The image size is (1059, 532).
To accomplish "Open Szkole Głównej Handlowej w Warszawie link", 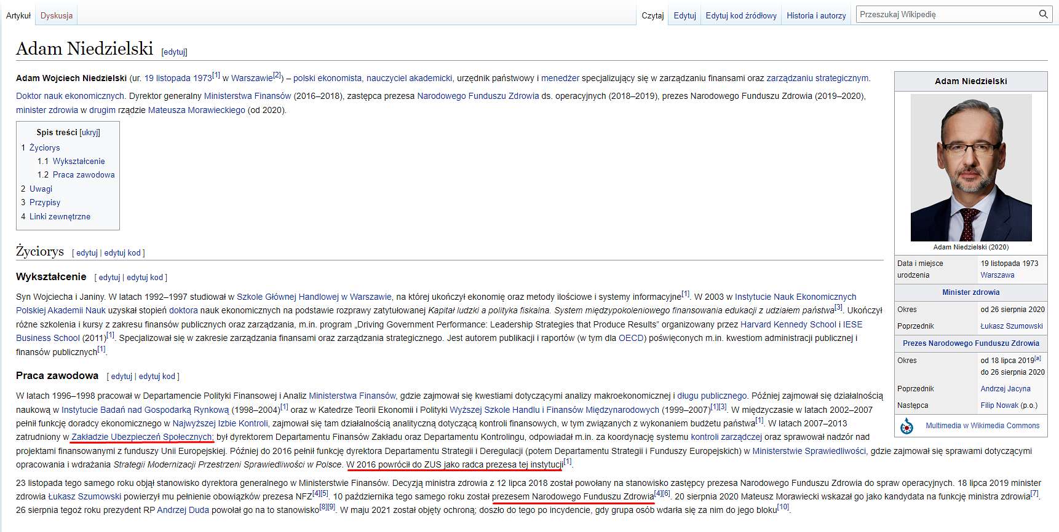I will click(x=314, y=297).
